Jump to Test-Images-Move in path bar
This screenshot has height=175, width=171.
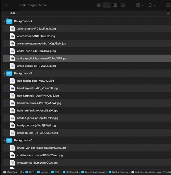pyautogui.click(x=93, y=172)
